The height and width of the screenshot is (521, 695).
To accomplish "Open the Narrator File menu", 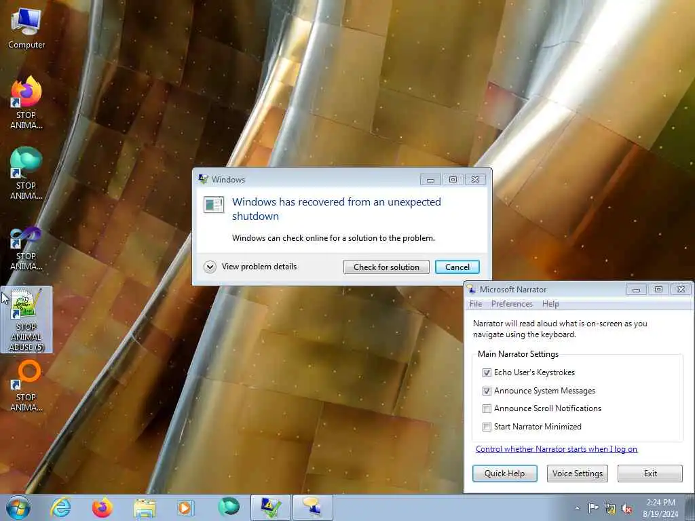I will point(476,304).
